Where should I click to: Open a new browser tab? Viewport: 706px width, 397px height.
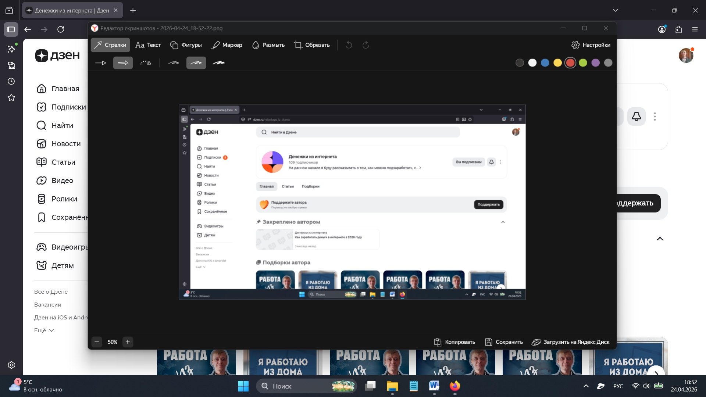click(x=133, y=10)
